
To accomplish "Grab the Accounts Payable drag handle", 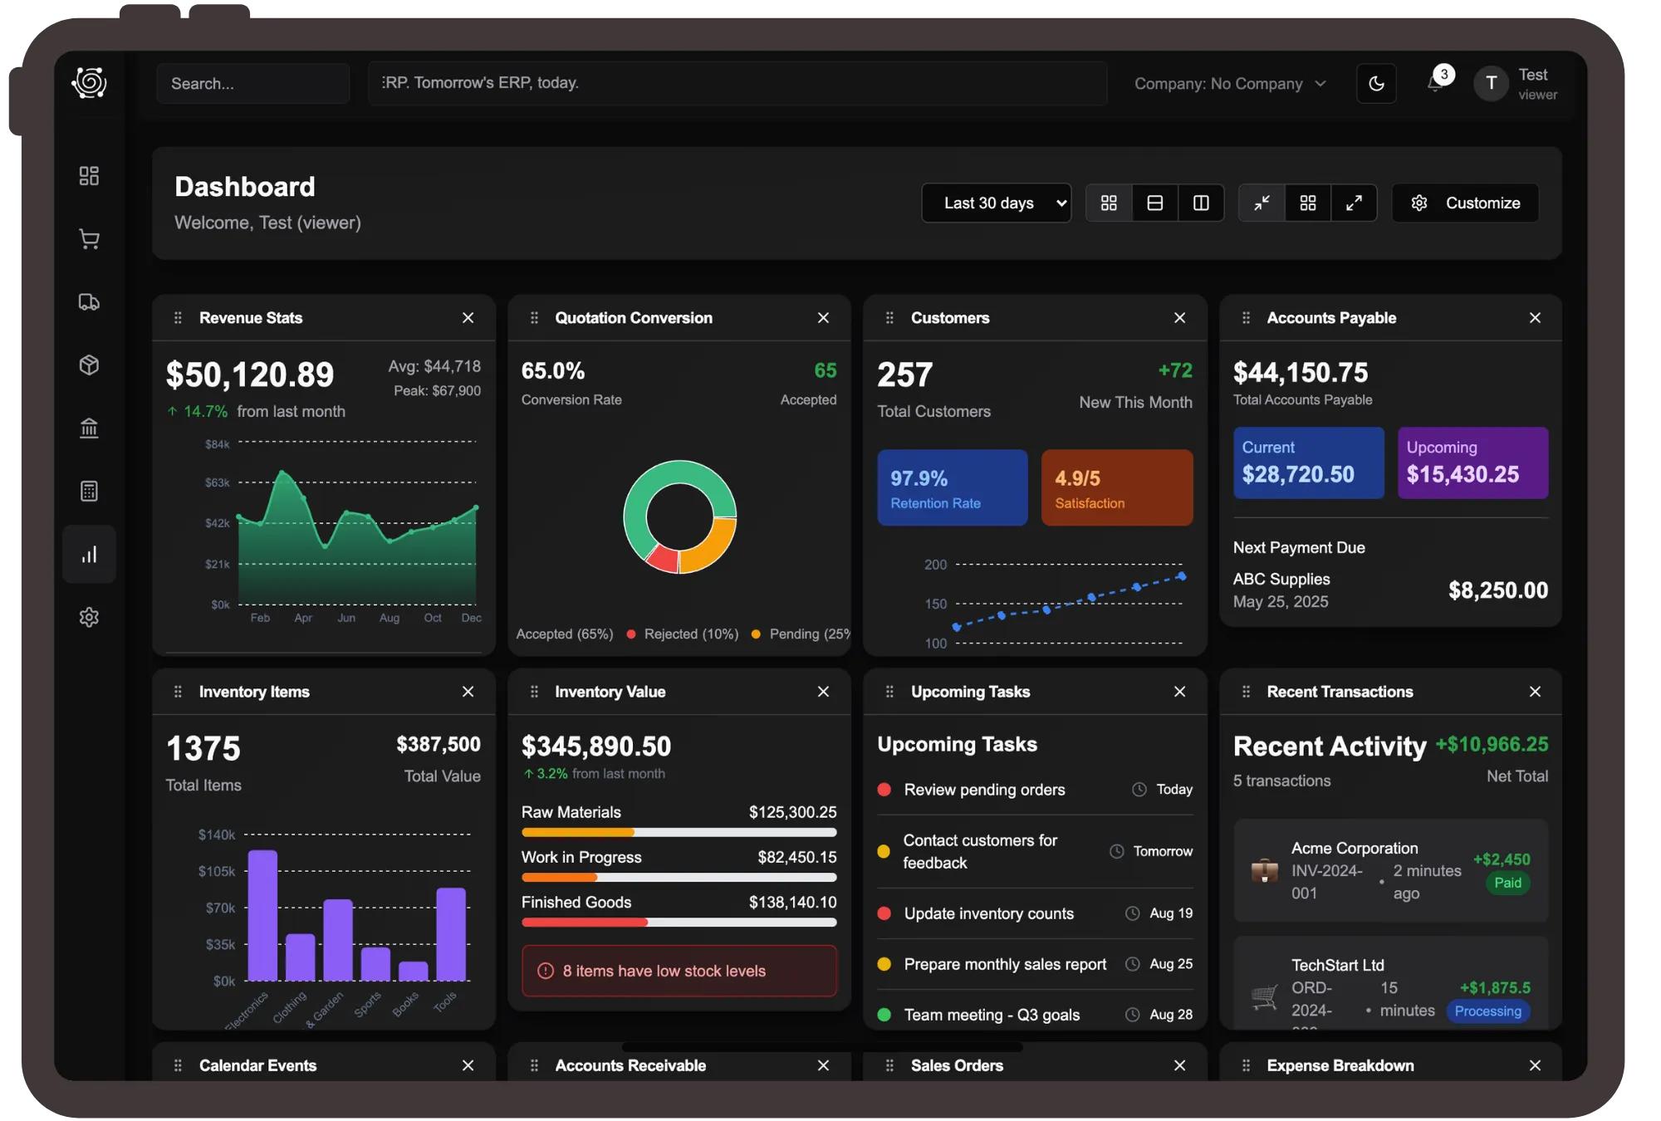I will click(x=1246, y=318).
